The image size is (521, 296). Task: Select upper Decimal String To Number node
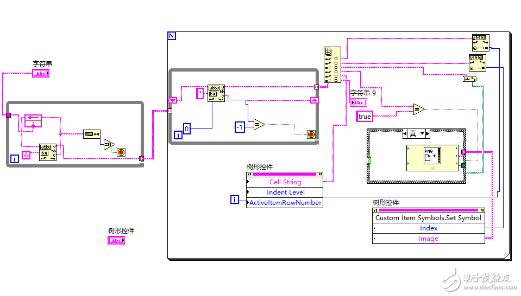click(481, 43)
